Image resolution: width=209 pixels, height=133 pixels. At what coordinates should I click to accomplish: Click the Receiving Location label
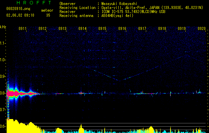[x=77, y=8]
